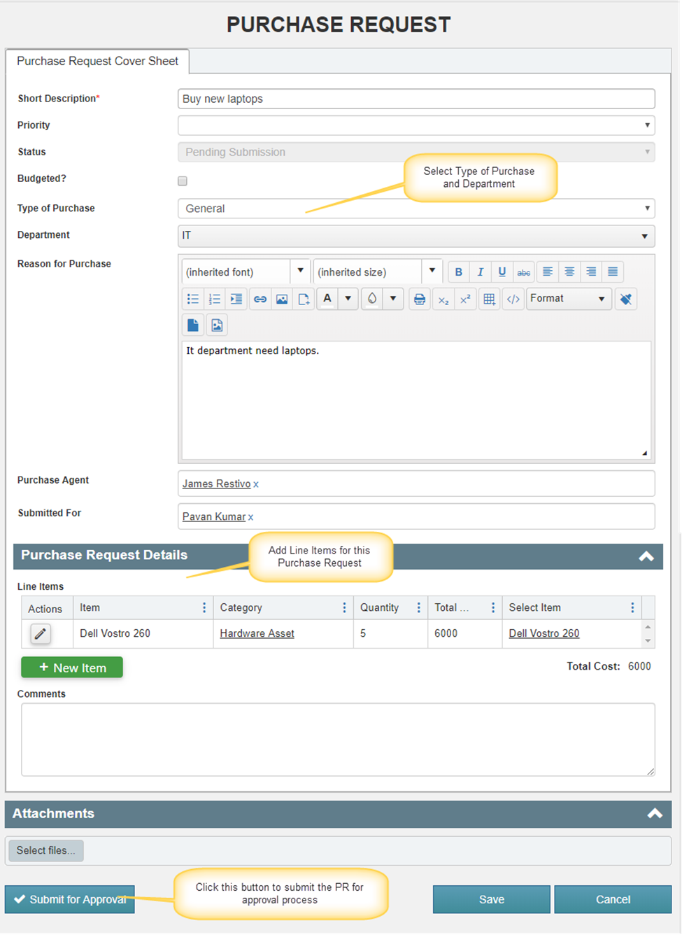The height and width of the screenshot is (937, 682).
Task: Toggle bold formatting in the editor
Action: tap(458, 272)
